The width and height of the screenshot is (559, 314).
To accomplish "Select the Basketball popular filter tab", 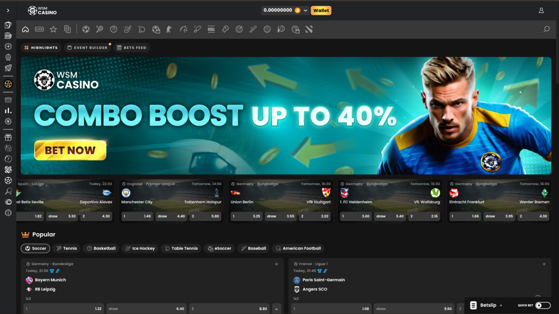I will coord(101,248).
